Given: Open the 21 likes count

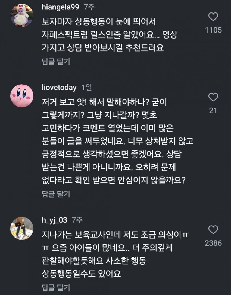Looking at the screenshot, I should click(213, 110).
